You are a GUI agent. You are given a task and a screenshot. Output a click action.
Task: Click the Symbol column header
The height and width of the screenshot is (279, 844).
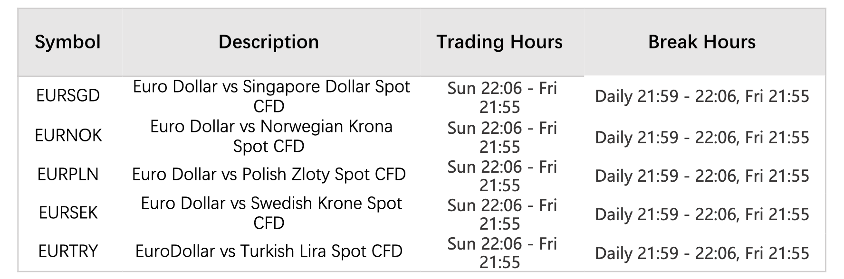[x=68, y=42]
